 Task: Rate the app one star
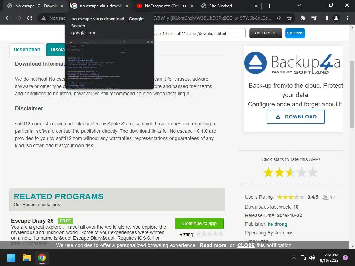click(x=268, y=172)
